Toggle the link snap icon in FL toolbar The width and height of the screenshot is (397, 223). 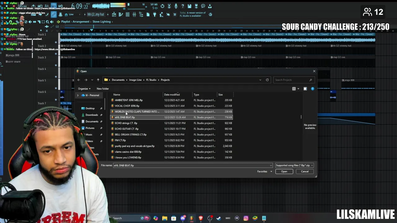click(54, 15)
